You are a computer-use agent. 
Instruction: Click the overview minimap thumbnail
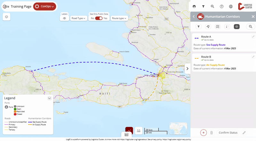point(178,129)
